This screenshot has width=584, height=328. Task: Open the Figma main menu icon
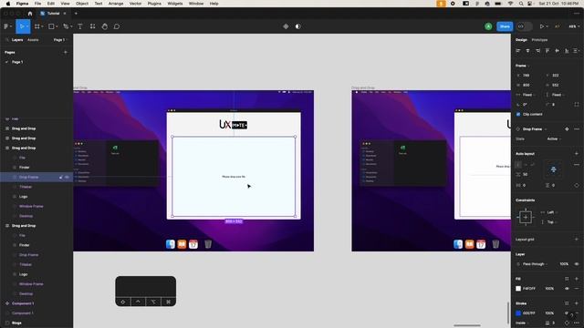[x=6, y=26]
